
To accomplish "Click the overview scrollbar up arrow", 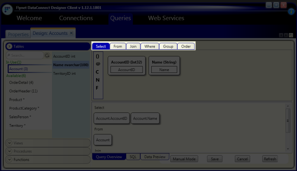I will [288, 106].
